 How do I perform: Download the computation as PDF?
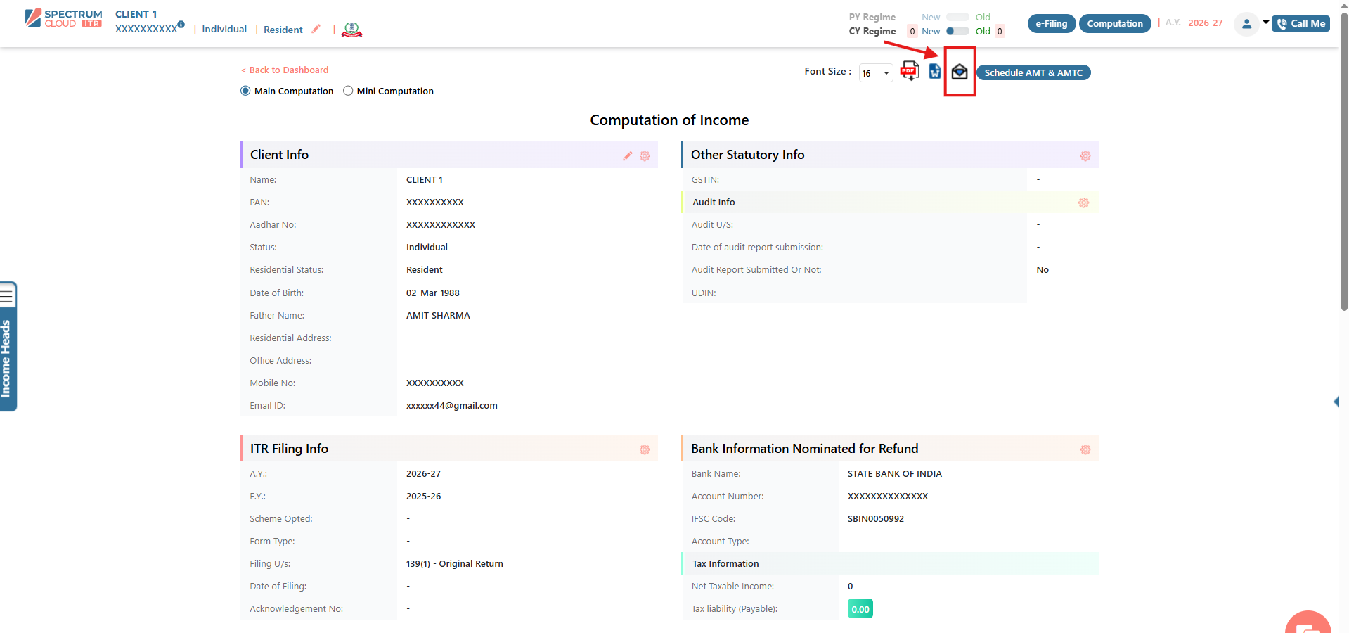click(910, 71)
